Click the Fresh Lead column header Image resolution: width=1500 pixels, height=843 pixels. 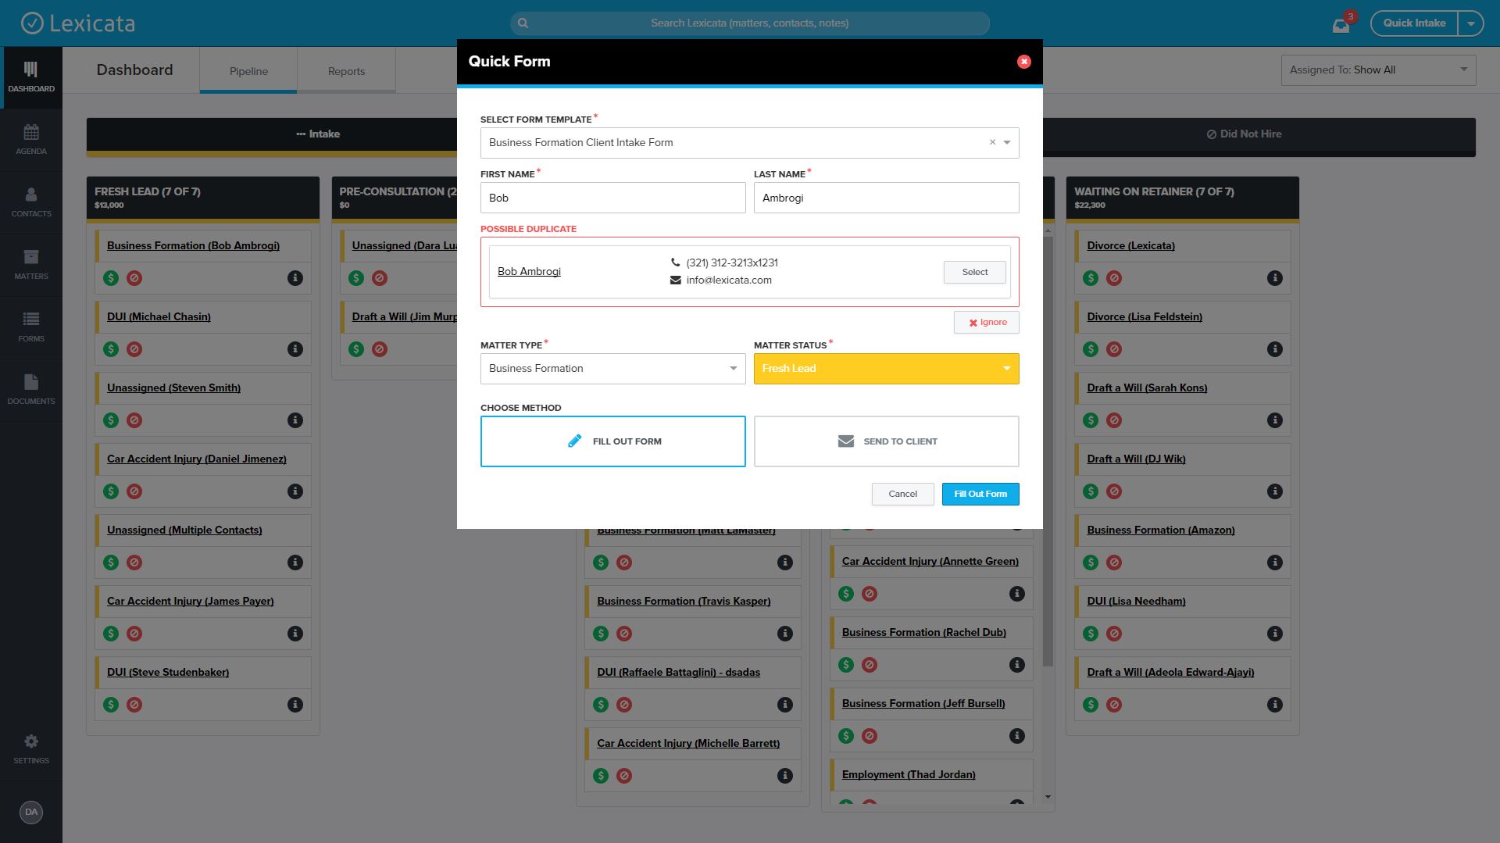click(202, 198)
